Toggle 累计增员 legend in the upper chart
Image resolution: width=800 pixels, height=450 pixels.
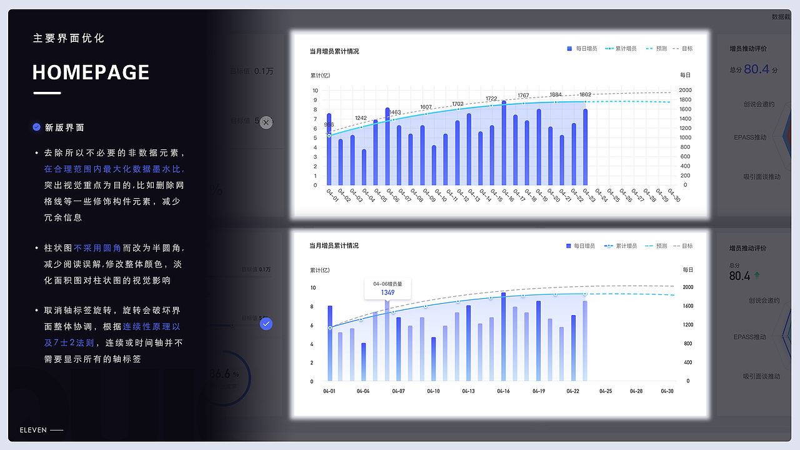(621, 48)
